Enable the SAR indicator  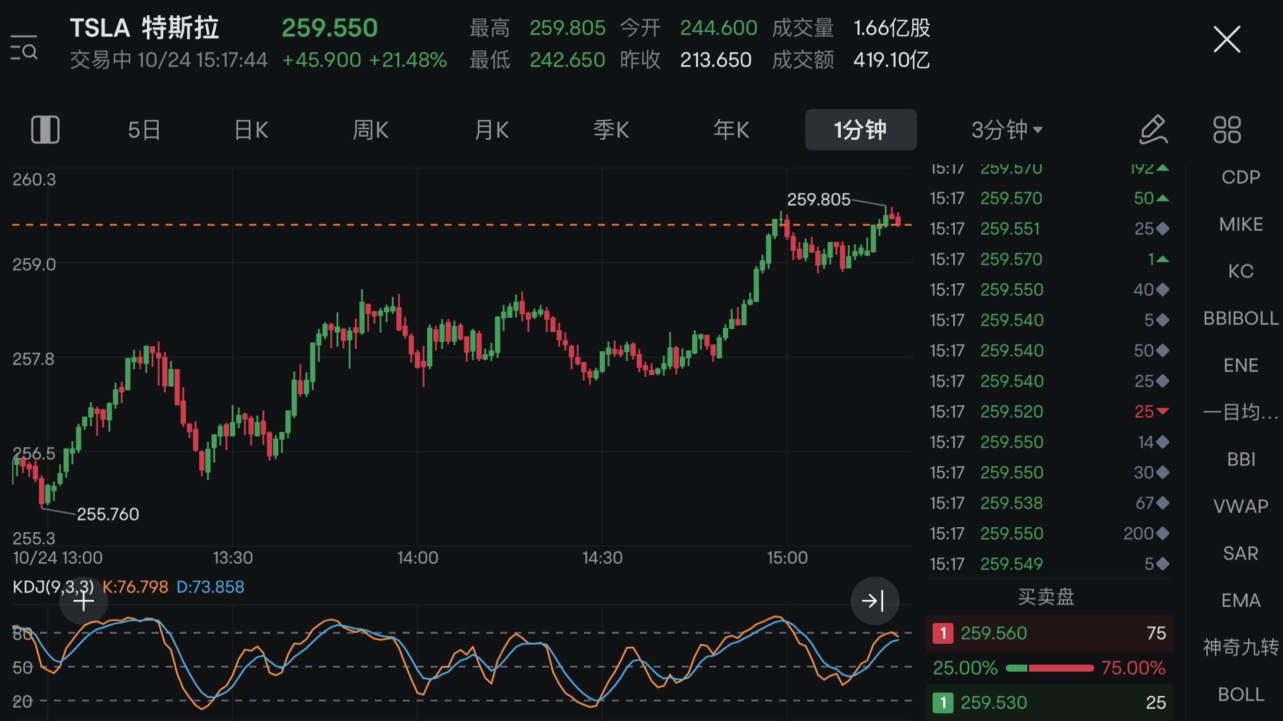pyautogui.click(x=1241, y=554)
